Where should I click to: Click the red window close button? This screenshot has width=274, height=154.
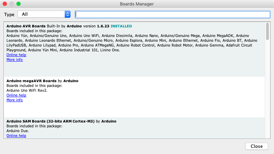(5, 4)
